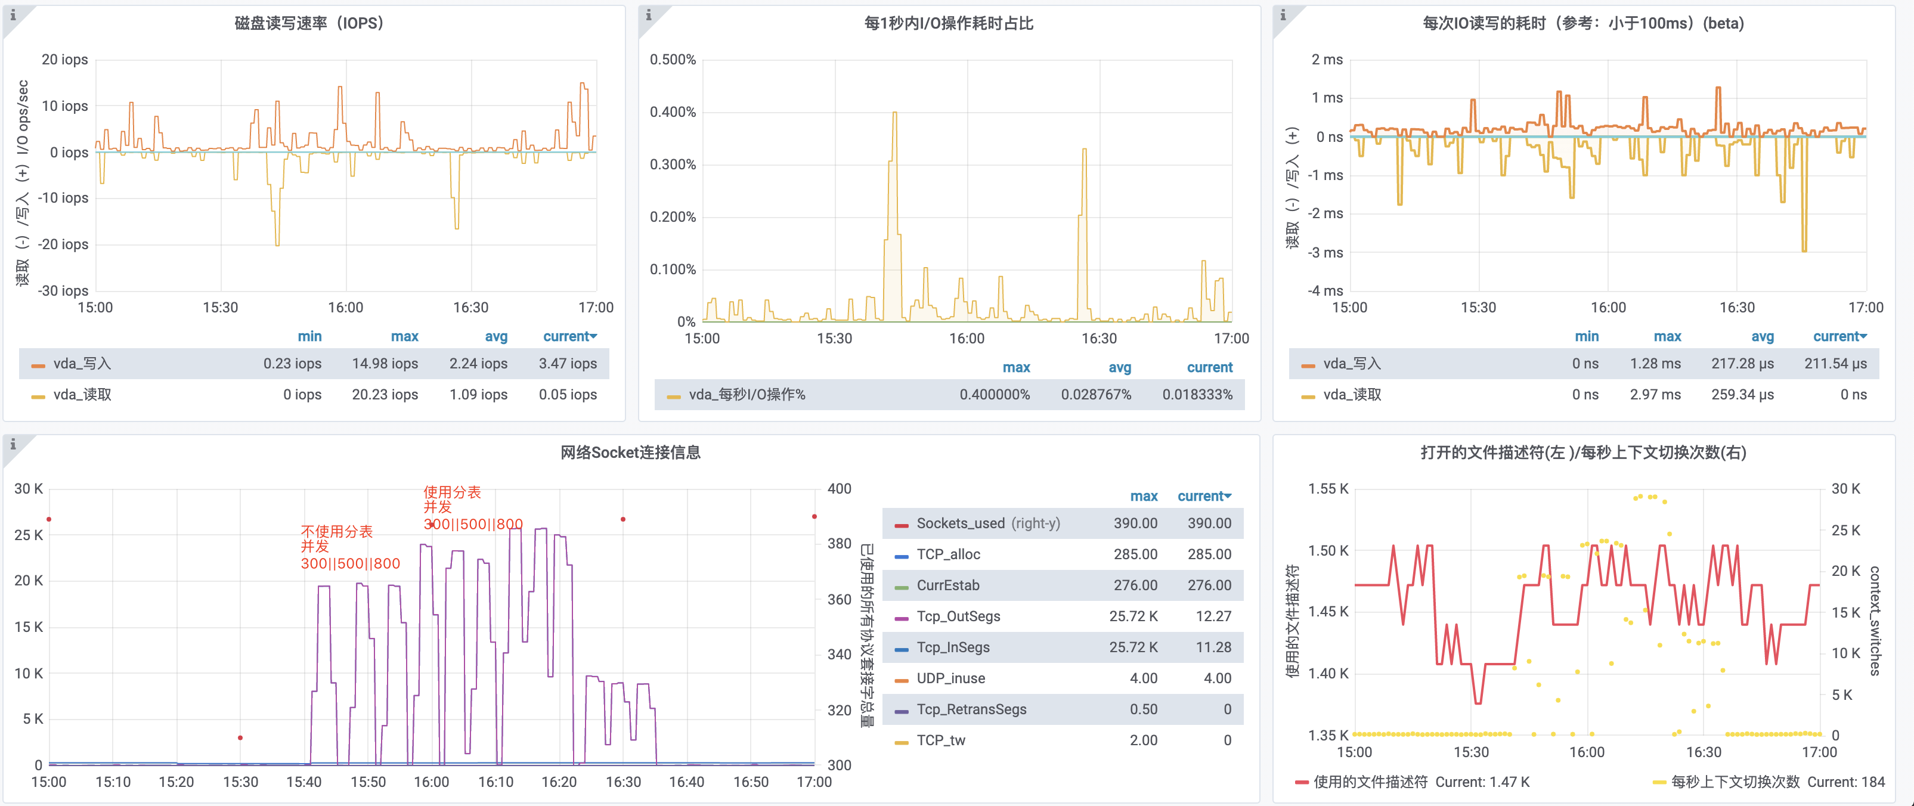Select Tcp_RetransSegs row in socket legend
Image resolution: width=1914 pixels, height=806 pixels.
click(971, 709)
